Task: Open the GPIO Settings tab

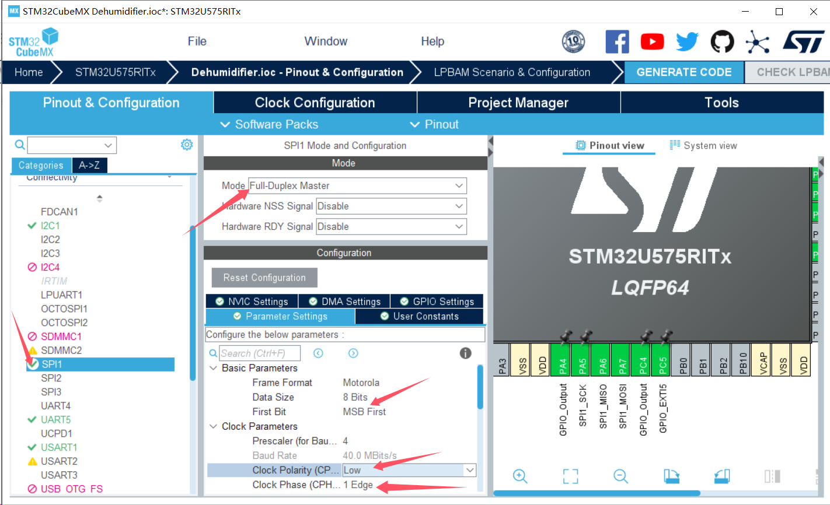Action: (x=437, y=301)
